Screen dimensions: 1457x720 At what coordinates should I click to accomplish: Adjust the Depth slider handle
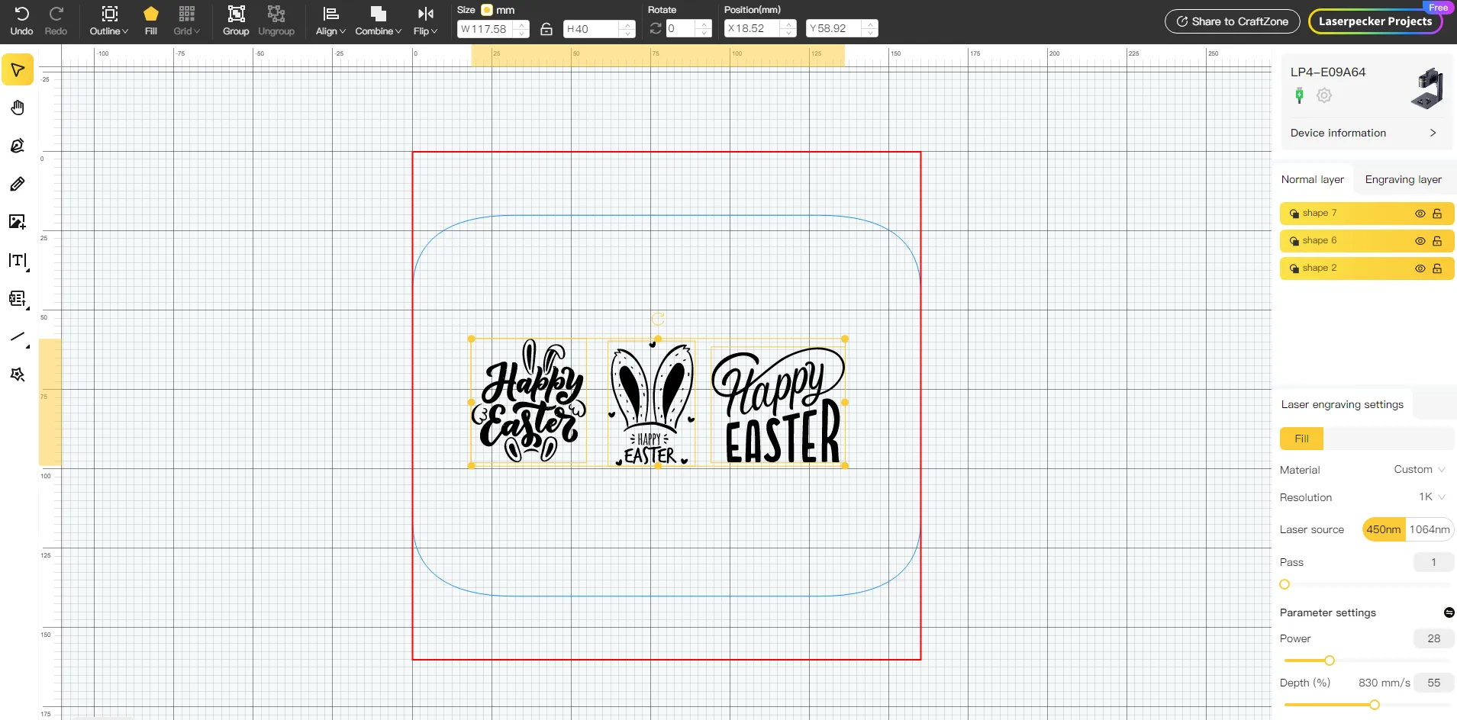click(x=1375, y=705)
